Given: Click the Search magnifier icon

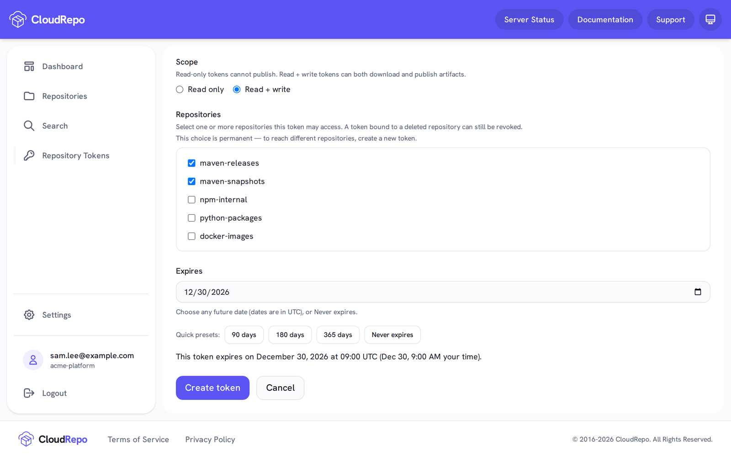Looking at the screenshot, I should tap(29, 126).
